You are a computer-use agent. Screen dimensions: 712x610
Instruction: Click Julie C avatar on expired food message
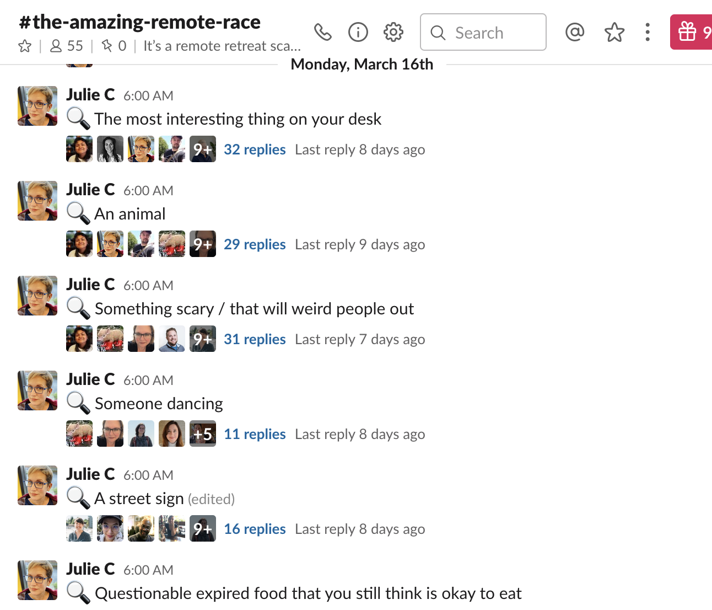pyautogui.click(x=37, y=580)
